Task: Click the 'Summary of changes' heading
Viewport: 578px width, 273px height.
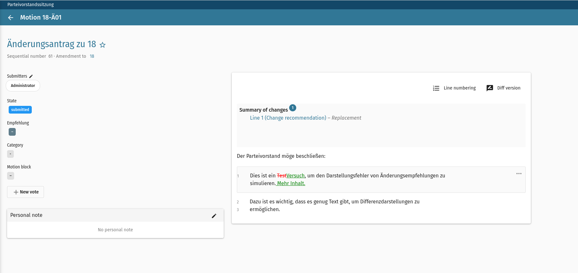Action: pyautogui.click(x=263, y=110)
